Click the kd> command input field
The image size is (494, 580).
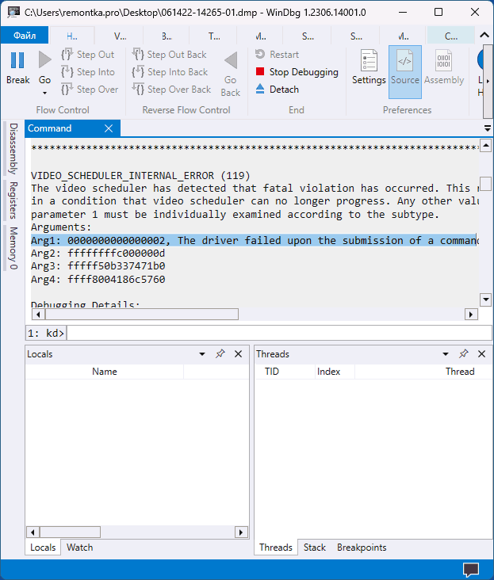[x=279, y=333]
